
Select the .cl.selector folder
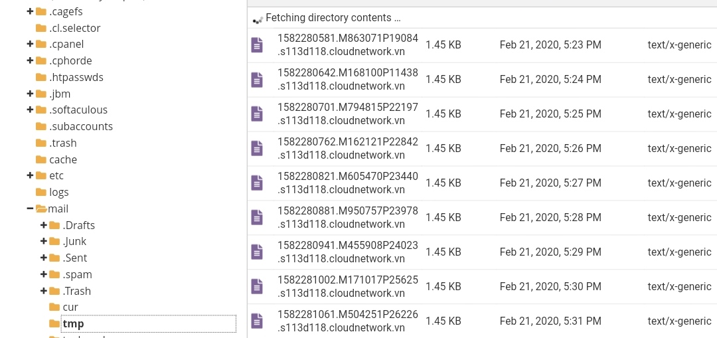[74, 28]
